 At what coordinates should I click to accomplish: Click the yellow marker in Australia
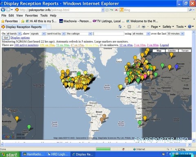pos(17,119)
